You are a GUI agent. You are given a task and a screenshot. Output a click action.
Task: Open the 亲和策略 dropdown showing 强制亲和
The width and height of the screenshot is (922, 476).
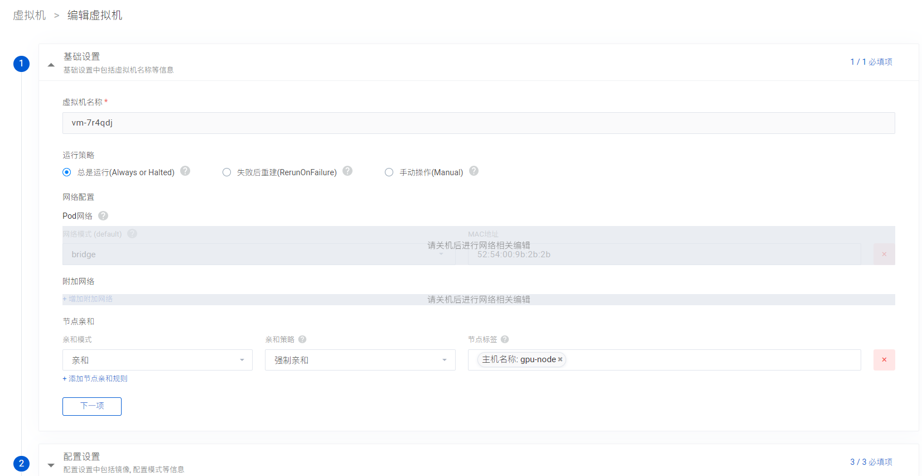tap(360, 360)
